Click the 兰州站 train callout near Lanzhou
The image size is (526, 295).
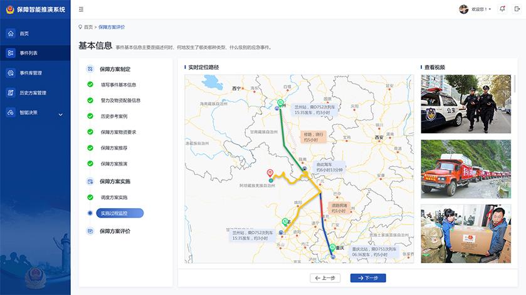click(x=314, y=110)
